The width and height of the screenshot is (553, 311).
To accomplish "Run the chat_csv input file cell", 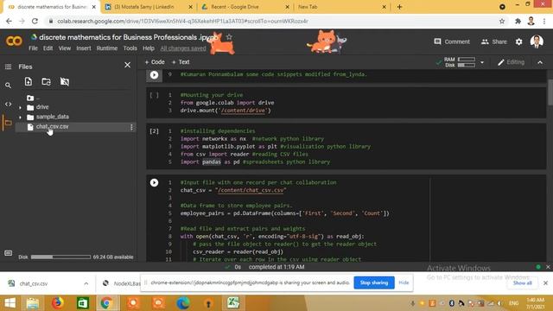I will tap(154, 182).
